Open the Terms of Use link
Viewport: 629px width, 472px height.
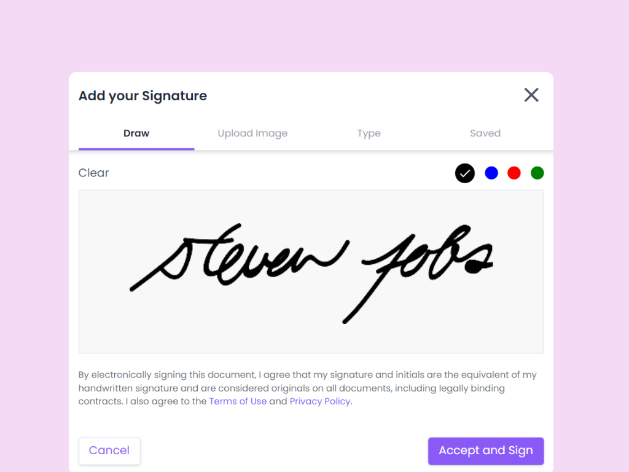[x=238, y=401]
